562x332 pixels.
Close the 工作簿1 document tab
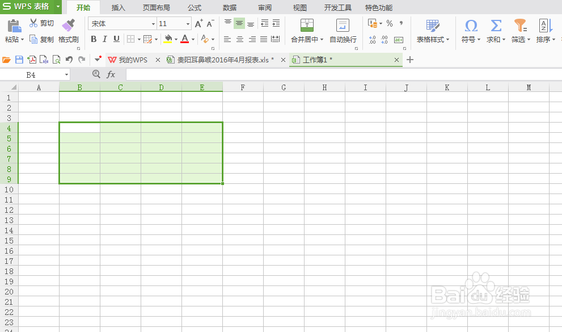pos(396,60)
